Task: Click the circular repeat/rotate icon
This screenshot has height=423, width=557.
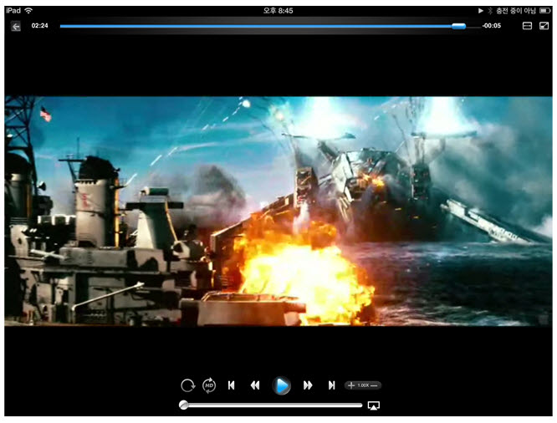Action: [187, 385]
